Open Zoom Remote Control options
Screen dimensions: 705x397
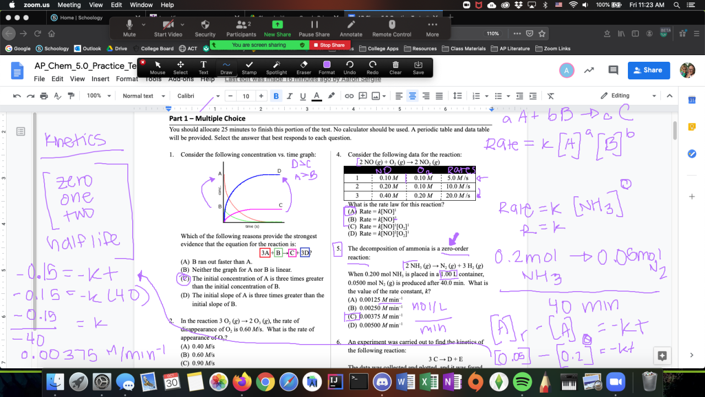[392, 28]
